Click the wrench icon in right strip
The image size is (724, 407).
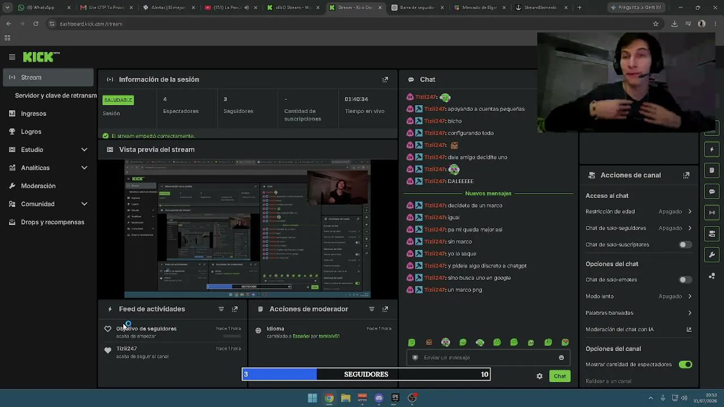(x=712, y=255)
